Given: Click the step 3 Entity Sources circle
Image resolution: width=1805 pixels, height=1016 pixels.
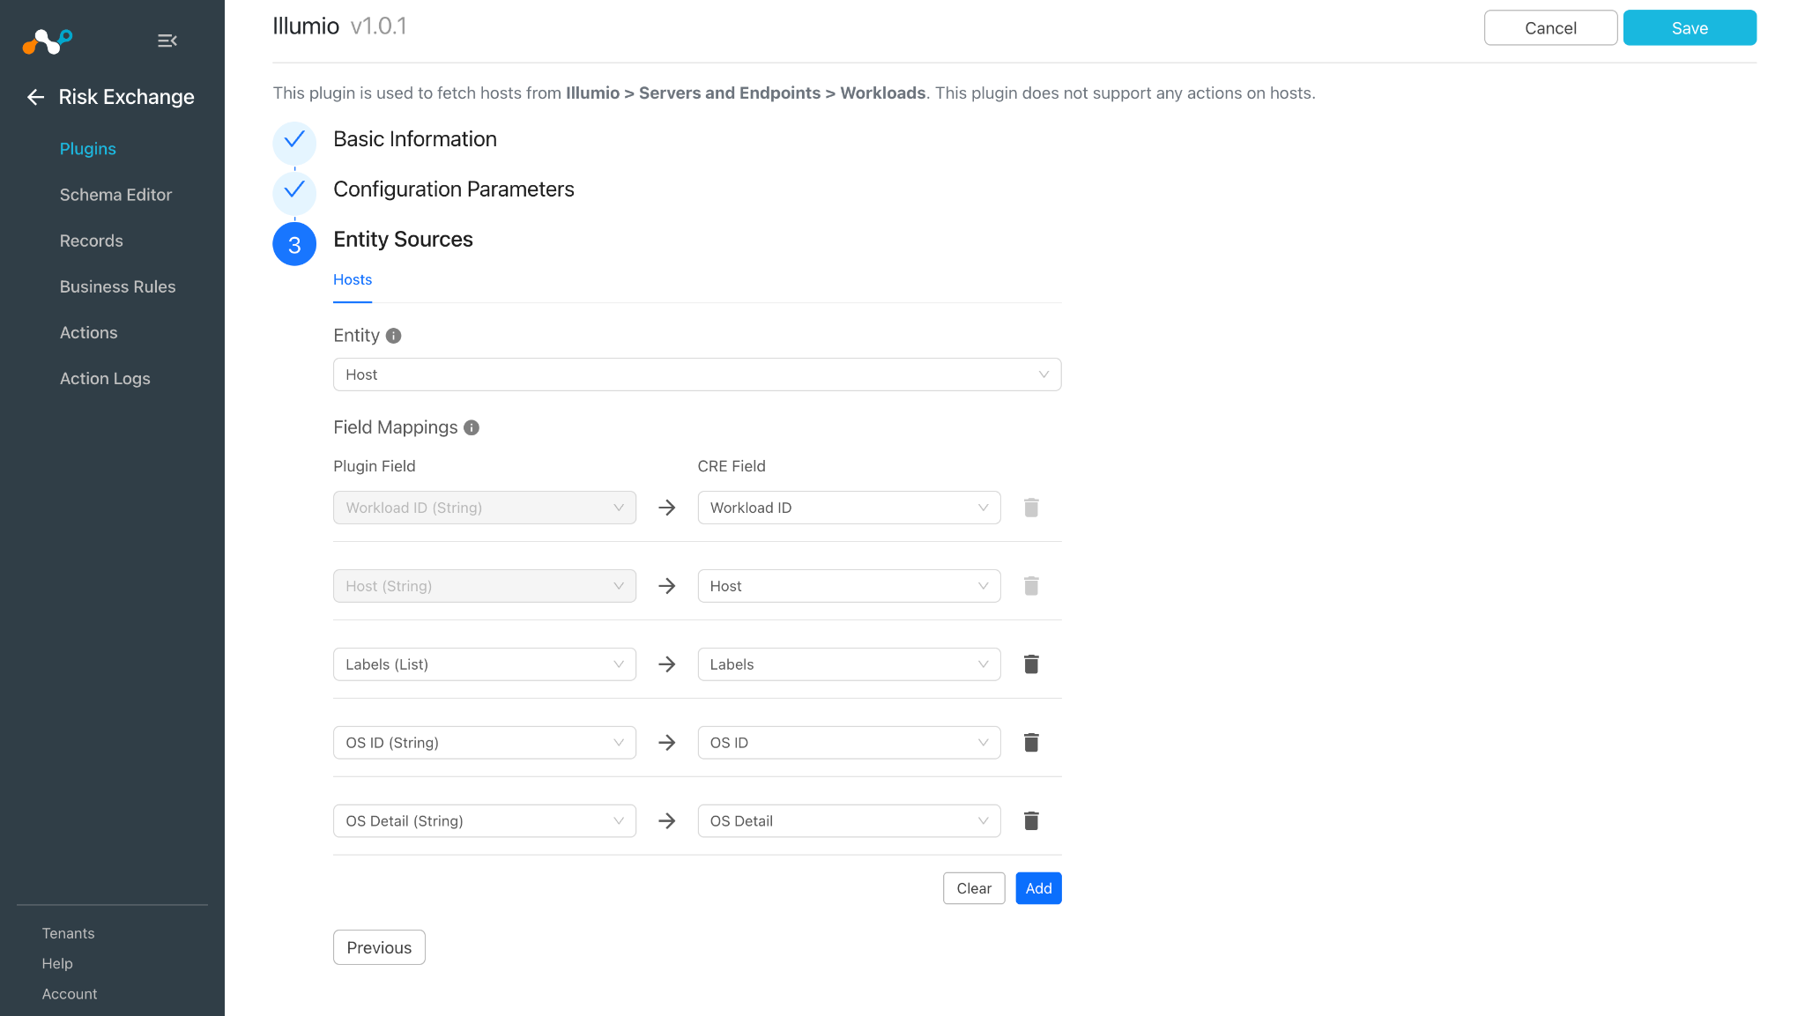Looking at the screenshot, I should (x=294, y=244).
